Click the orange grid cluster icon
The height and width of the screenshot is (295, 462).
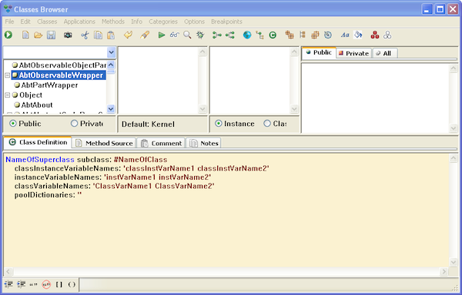click(315, 35)
